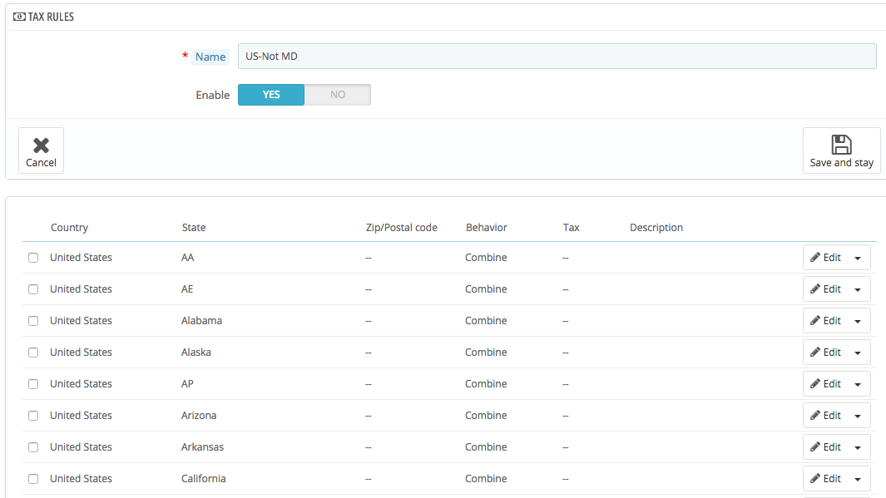The image size is (886, 498).
Task: Click the Zip/Postal code column header
Action: tap(402, 228)
